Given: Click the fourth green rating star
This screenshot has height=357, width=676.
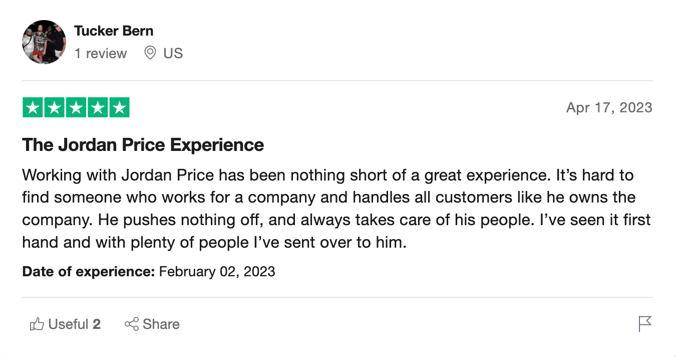Looking at the screenshot, I should click(98, 108).
